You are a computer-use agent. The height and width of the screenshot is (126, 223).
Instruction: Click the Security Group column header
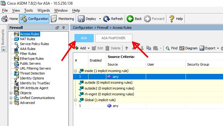pos(204,64)
